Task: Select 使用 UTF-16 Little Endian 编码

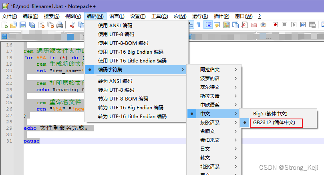Action: click(137, 61)
